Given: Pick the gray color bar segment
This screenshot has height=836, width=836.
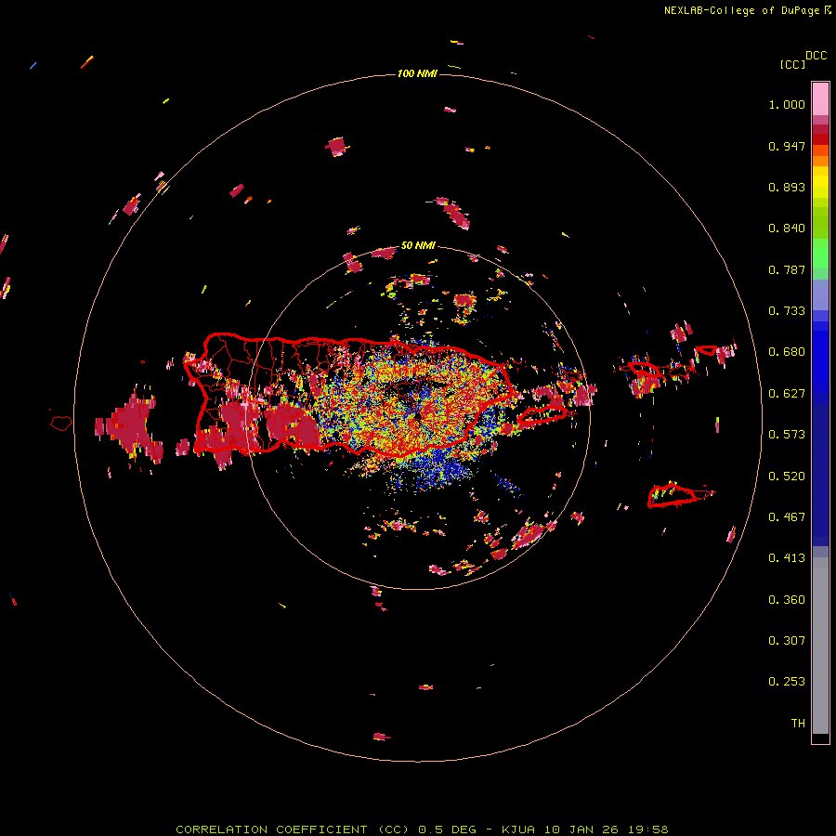Looking at the screenshot, I should click(820, 646).
